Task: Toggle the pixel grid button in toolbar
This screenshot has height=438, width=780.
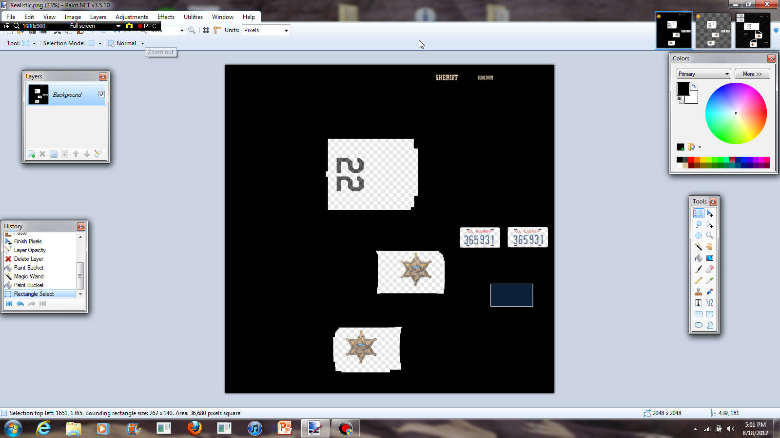Action: pyautogui.click(x=206, y=30)
